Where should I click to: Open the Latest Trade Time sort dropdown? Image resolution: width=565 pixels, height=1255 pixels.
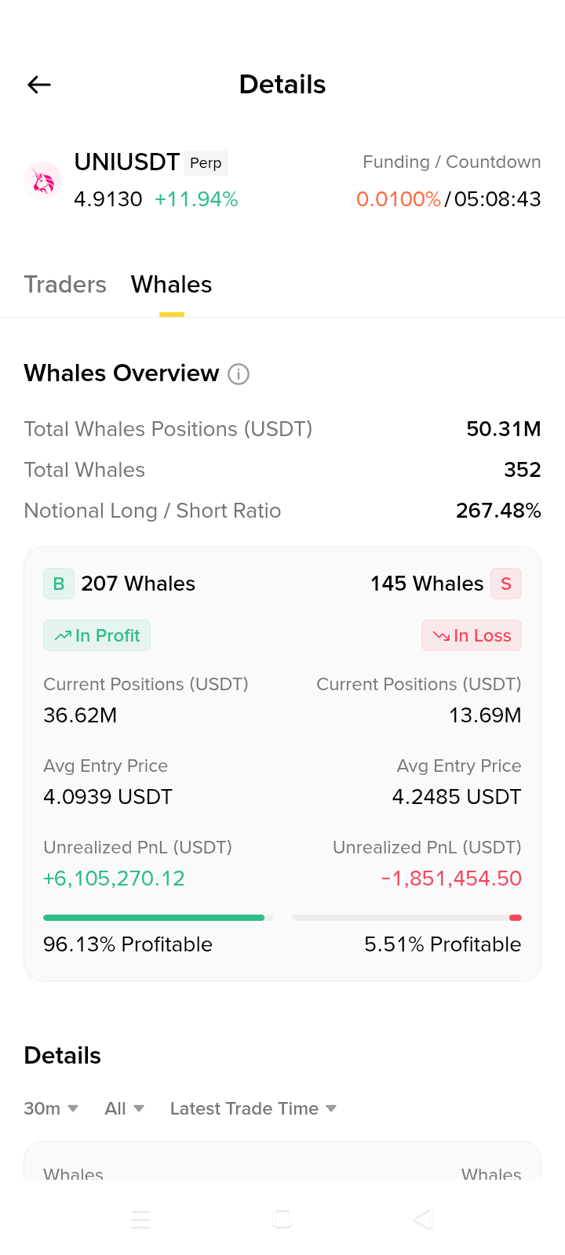253,1108
